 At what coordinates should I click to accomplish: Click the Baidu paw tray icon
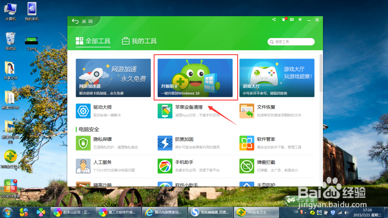(x=319, y=213)
